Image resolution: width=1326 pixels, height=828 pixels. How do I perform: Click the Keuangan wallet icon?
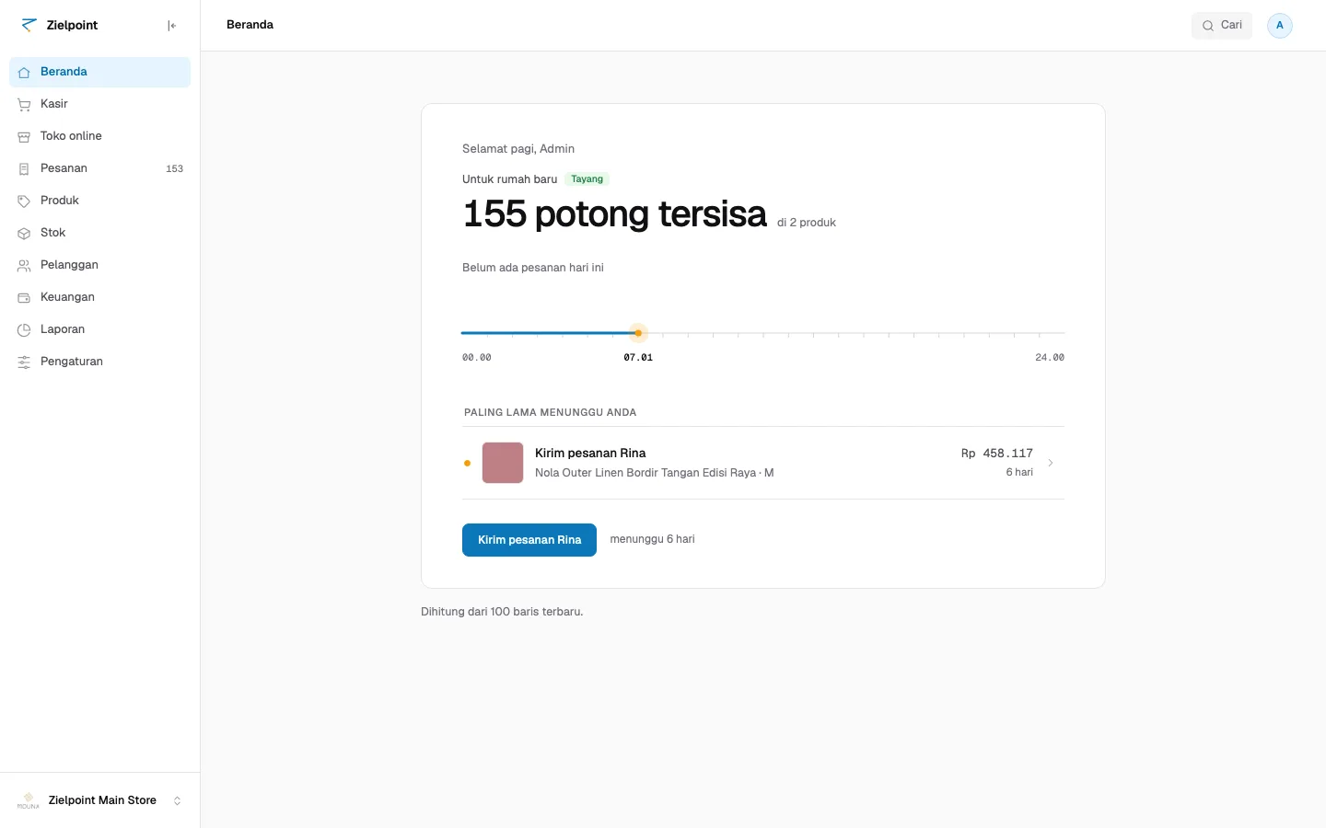tap(24, 297)
